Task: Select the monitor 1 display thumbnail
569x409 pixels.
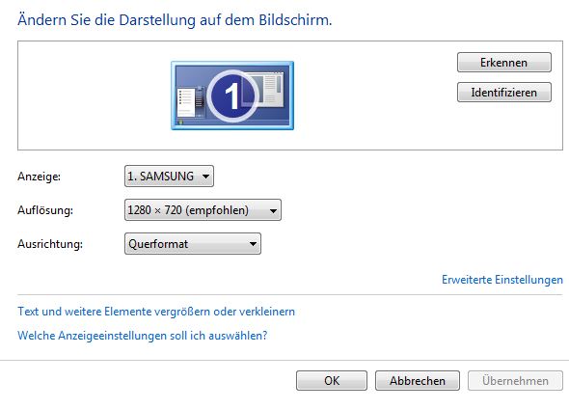Action: 232,95
